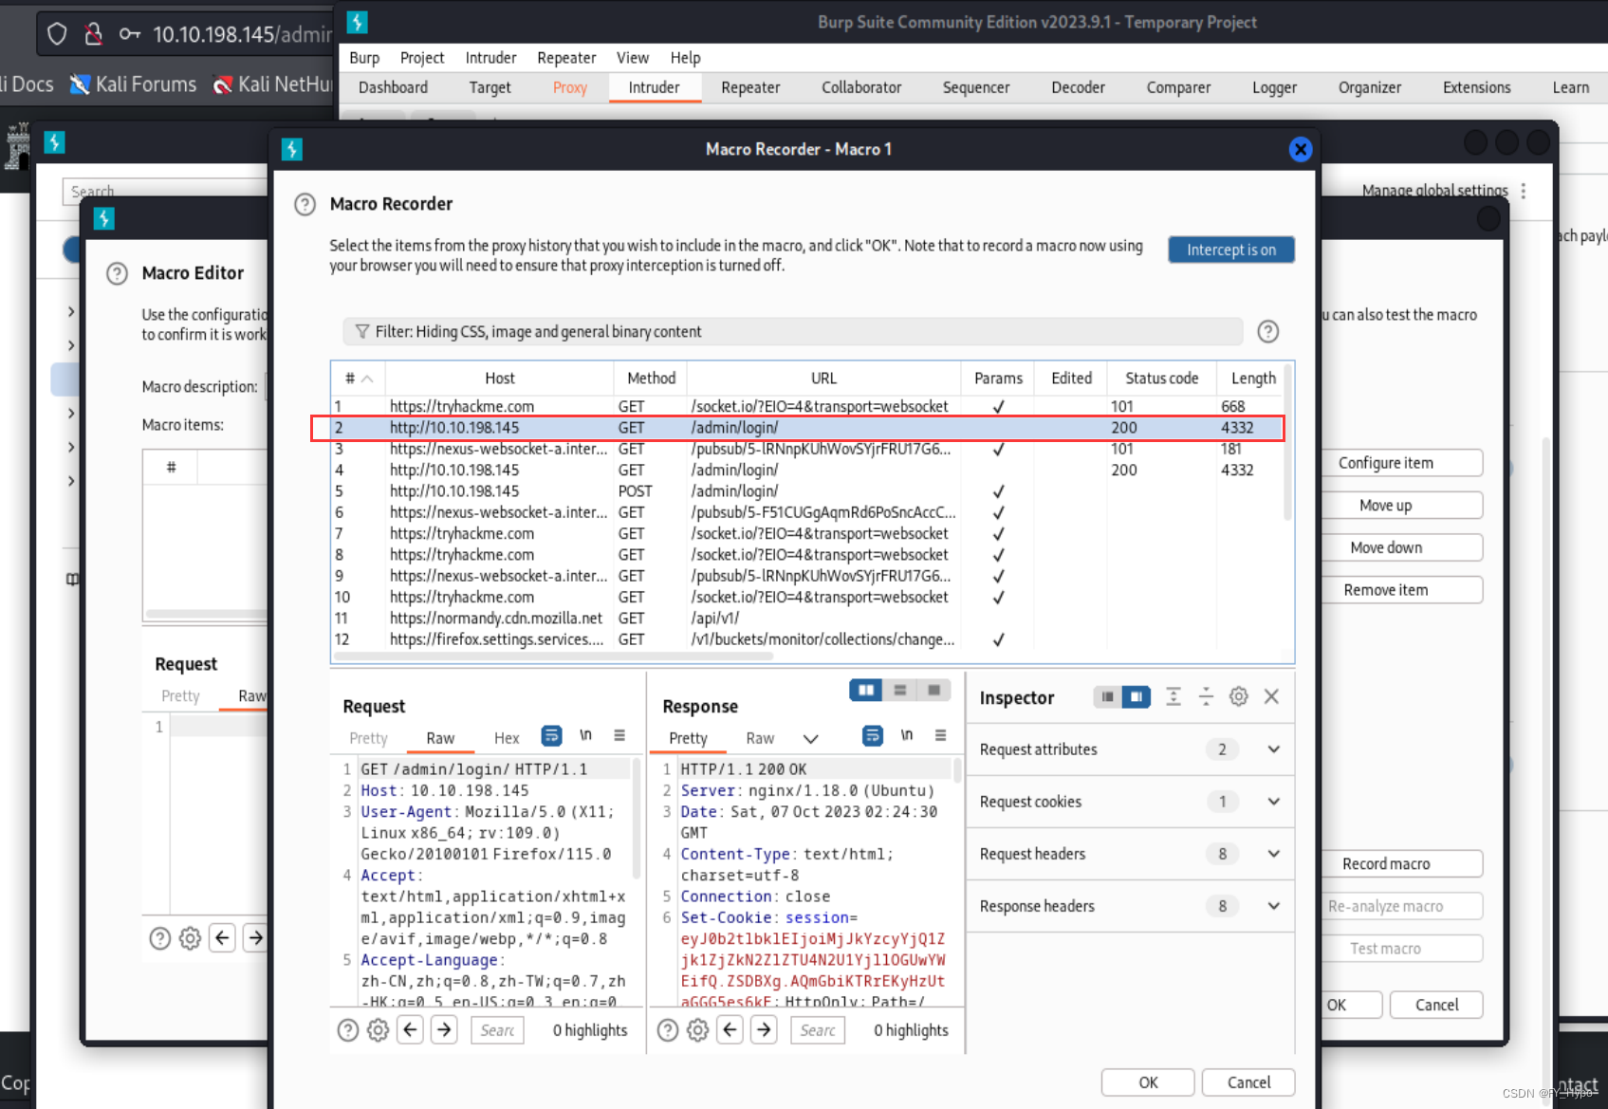Click the Macro Recorder help question-mark icon
This screenshot has height=1109, width=1608.
click(x=305, y=204)
